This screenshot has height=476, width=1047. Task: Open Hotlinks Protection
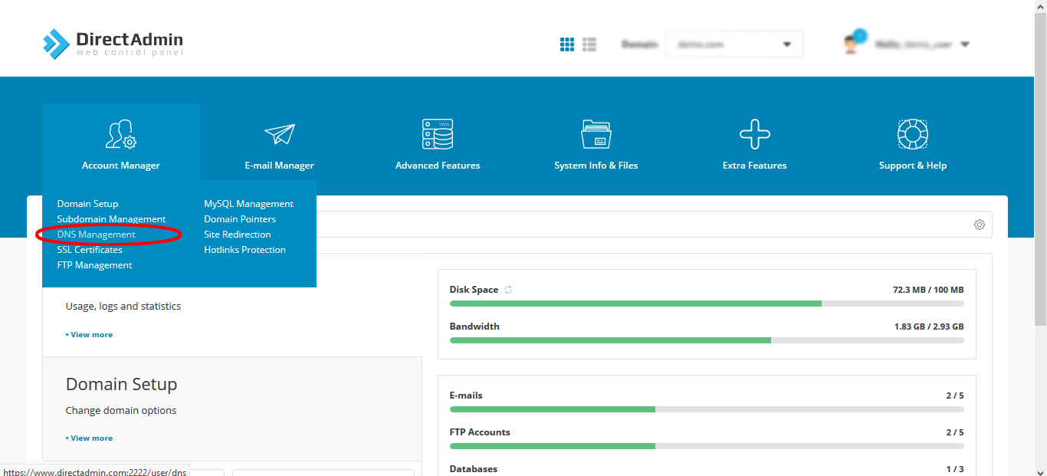pos(245,250)
